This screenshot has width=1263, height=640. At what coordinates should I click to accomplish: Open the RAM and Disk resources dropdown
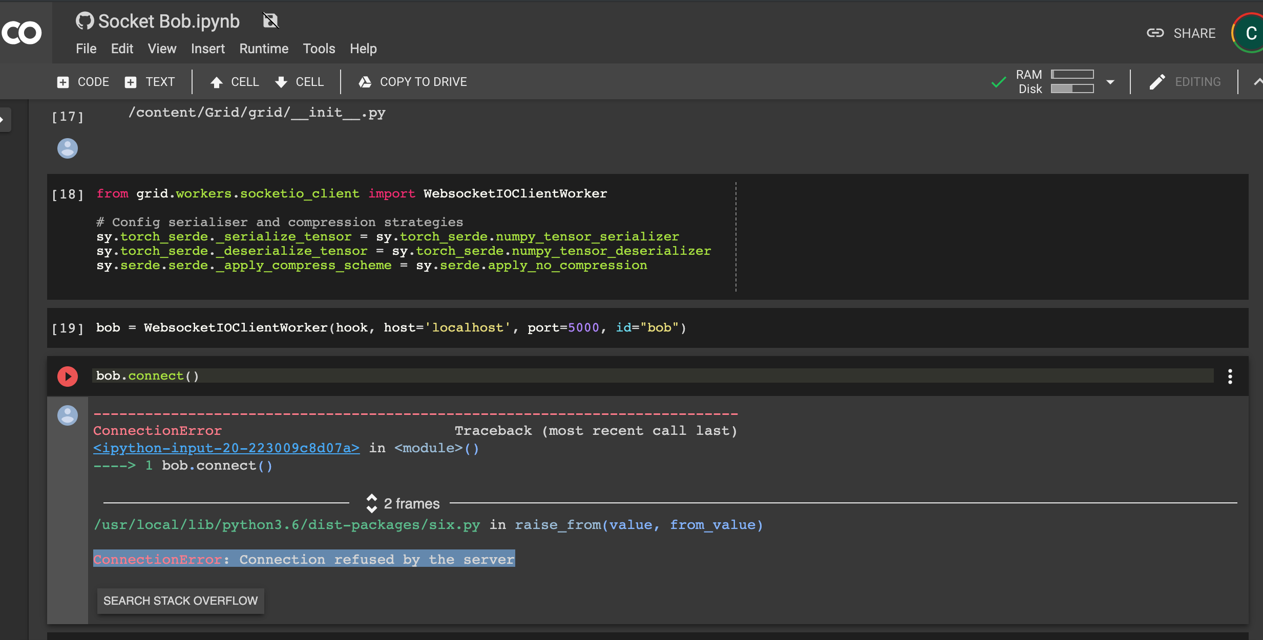(x=1110, y=81)
